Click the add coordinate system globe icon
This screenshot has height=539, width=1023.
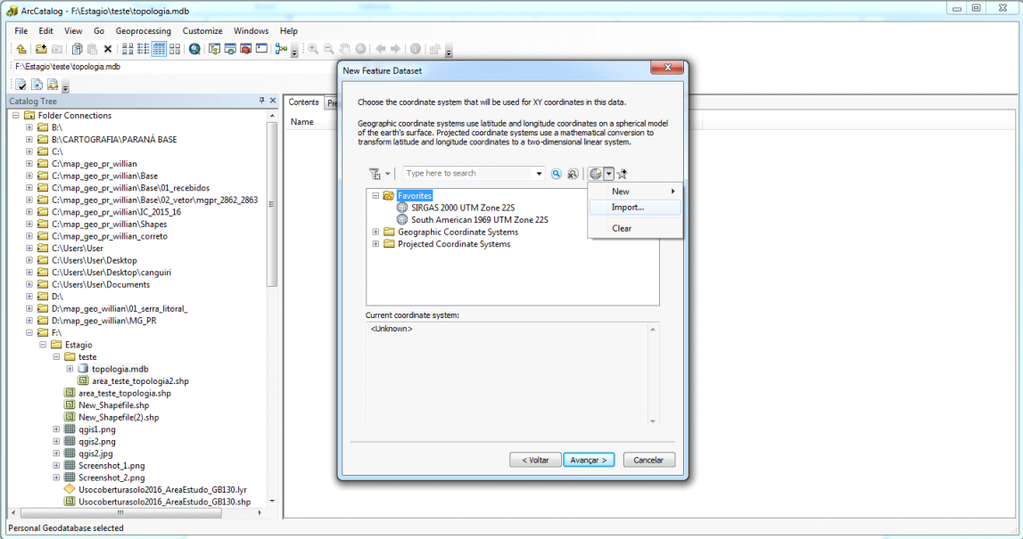pyautogui.click(x=595, y=174)
